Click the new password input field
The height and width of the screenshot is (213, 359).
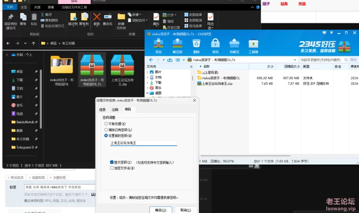pos(144,143)
